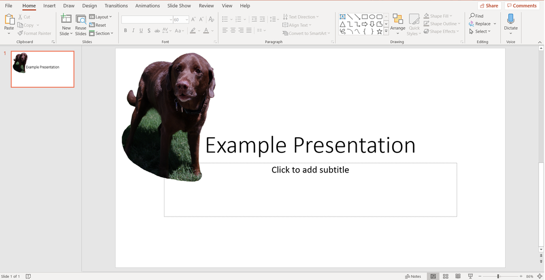Start Slide Show from status bar
The image size is (545, 280).
470,276
